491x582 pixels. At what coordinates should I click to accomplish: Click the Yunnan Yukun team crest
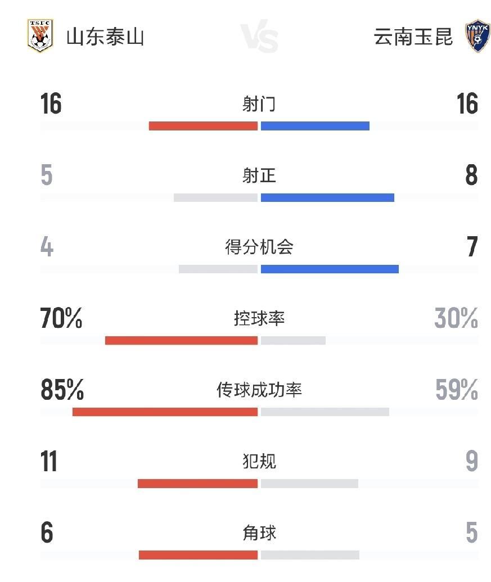(478, 37)
